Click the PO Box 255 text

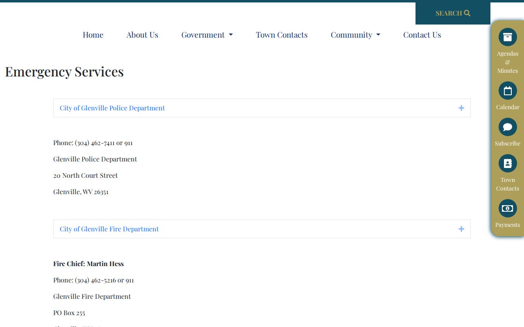pyautogui.click(x=69, y=313)
